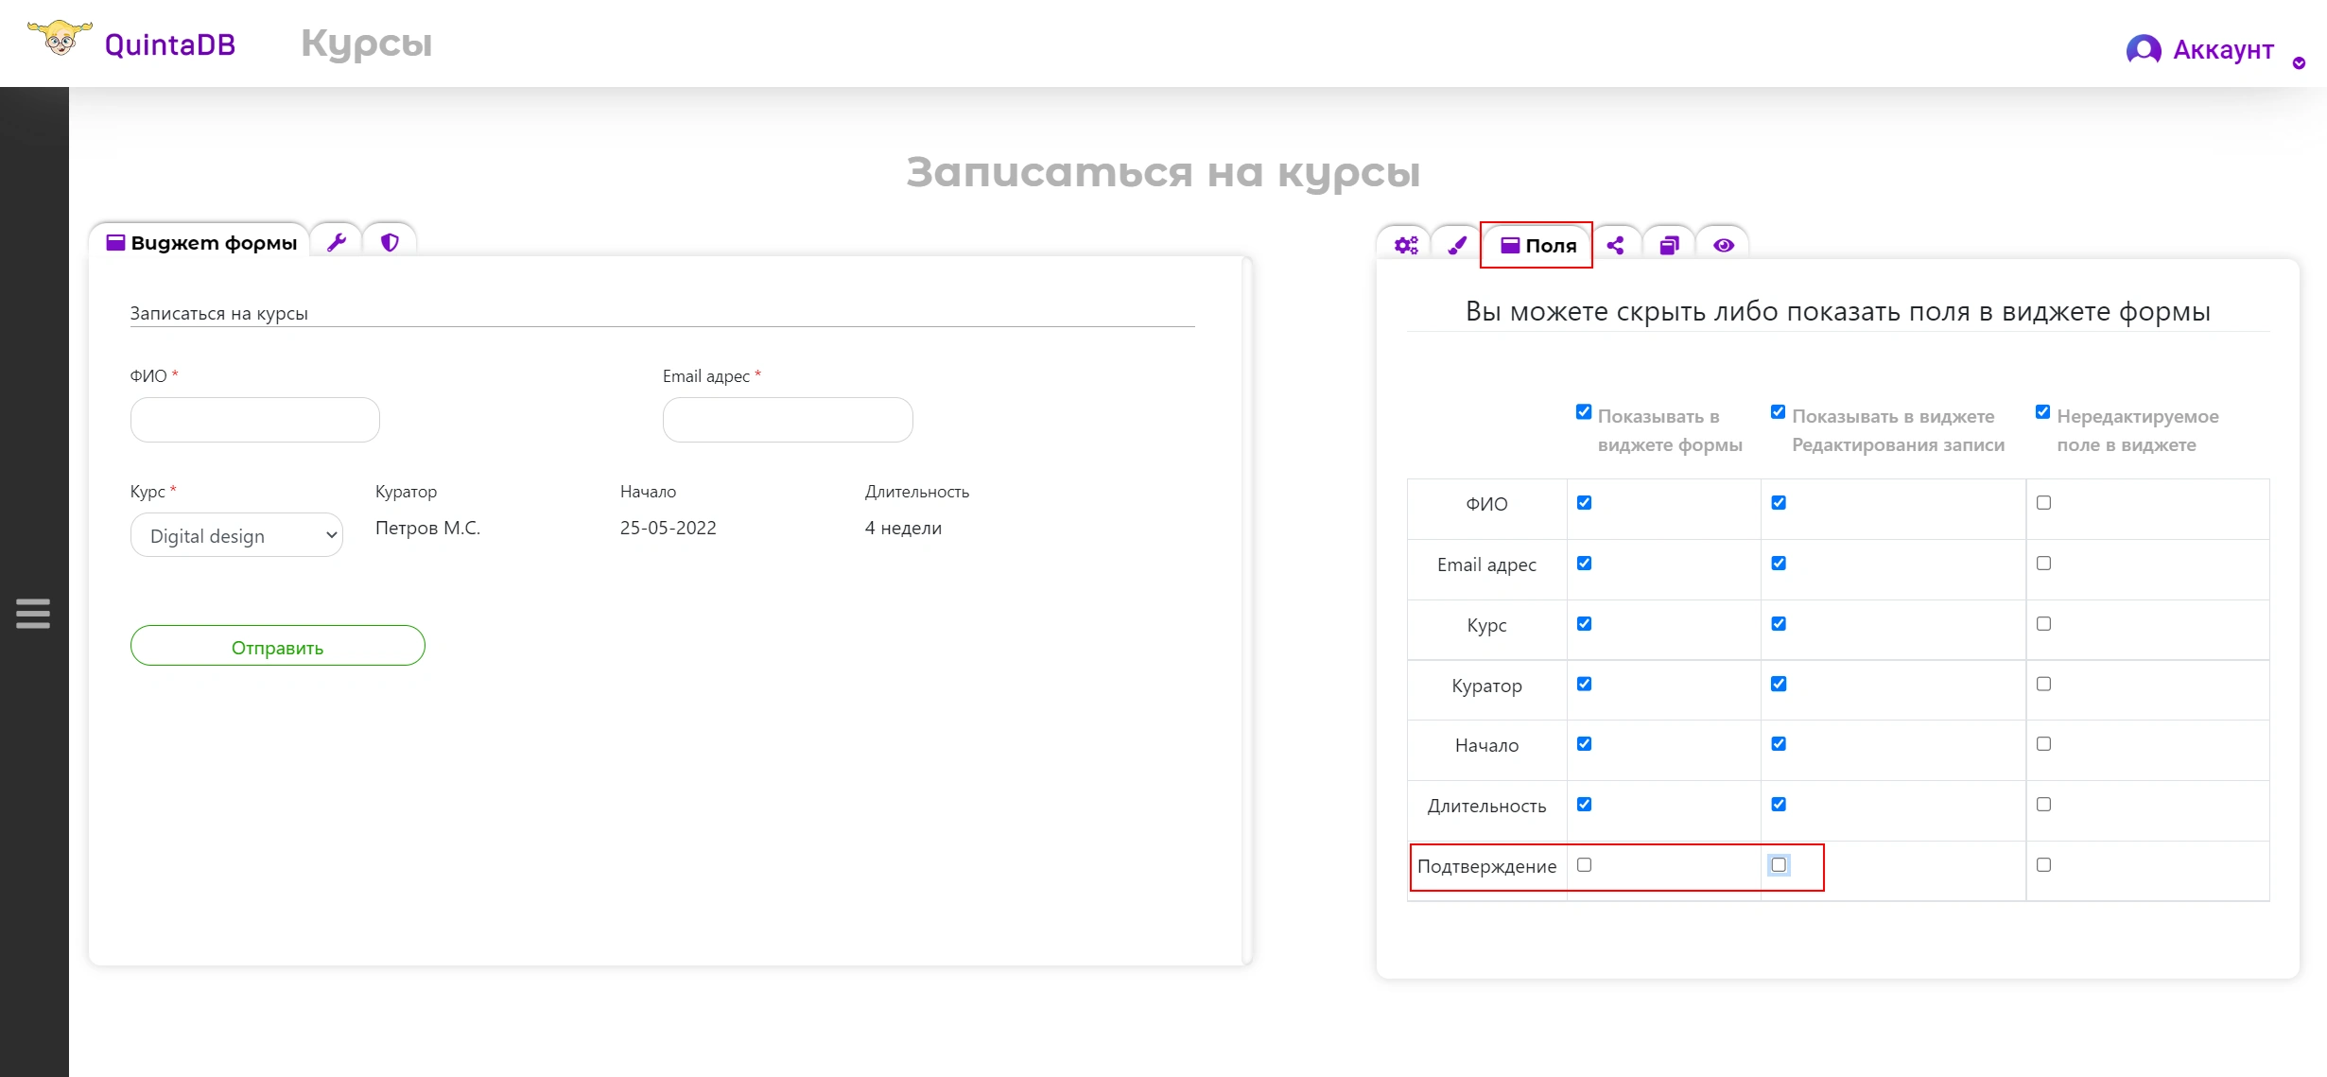Uncheck Курс show in form widget
This screenshot has height=1077, width=2327.
[1585, 624]
